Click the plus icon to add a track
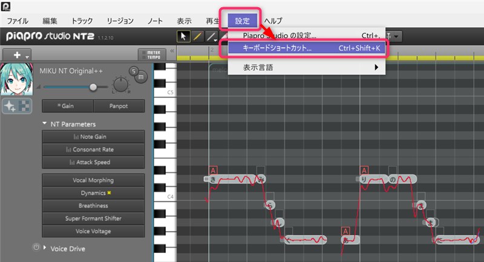Viewport: 484px width, 262px height. tap(17, 55)
